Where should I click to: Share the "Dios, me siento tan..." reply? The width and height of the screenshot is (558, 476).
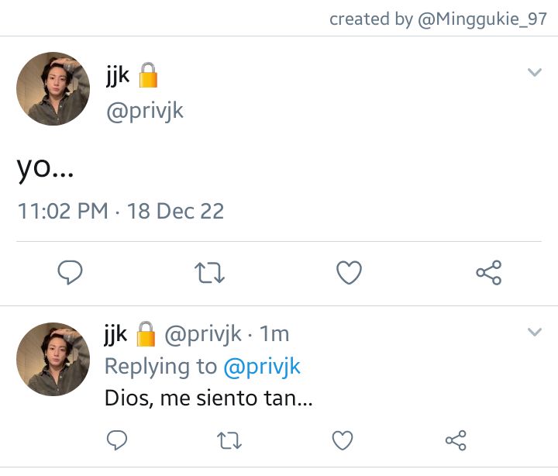pyautogui.click(x=456, y=440)
